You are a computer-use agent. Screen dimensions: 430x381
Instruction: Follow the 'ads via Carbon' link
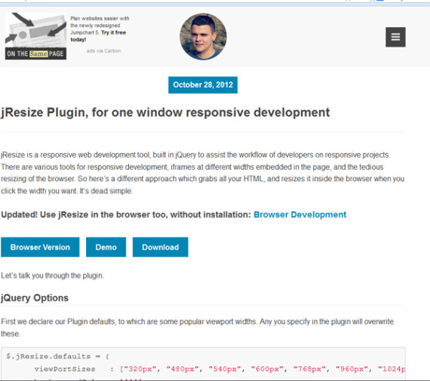tap(103, 51)
